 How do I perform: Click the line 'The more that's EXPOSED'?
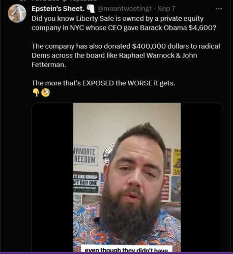point(103,83)
